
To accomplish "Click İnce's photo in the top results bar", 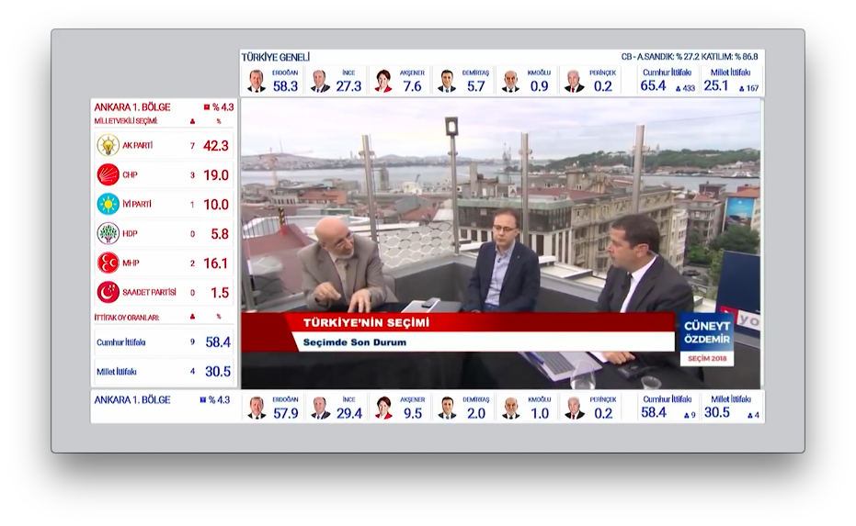I will click(x=320, y=82).
